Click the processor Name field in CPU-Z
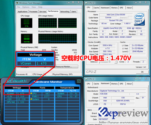This screenshot has height=125, width=151. tap(116, 15)
